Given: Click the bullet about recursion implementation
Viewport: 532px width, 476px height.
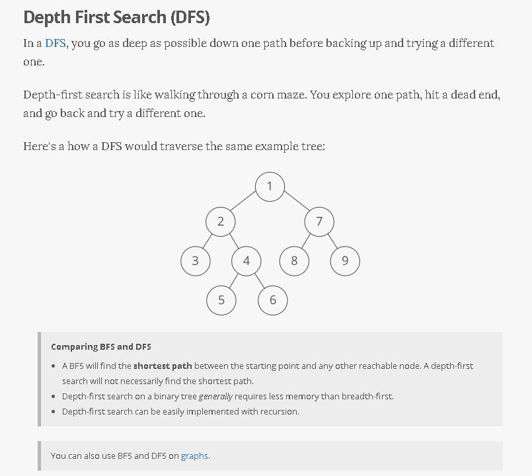Looking at the screenshot, I should [x=180, y=411].
